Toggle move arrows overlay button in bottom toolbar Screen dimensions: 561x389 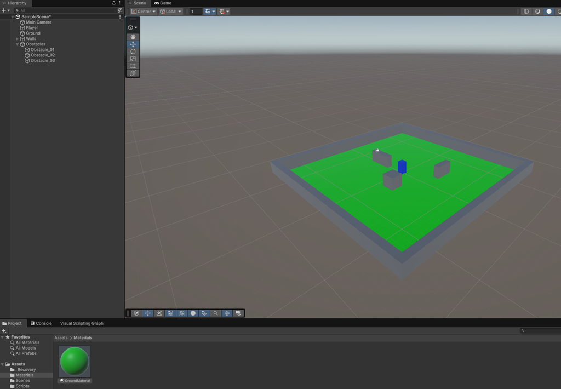click(148, 313)
